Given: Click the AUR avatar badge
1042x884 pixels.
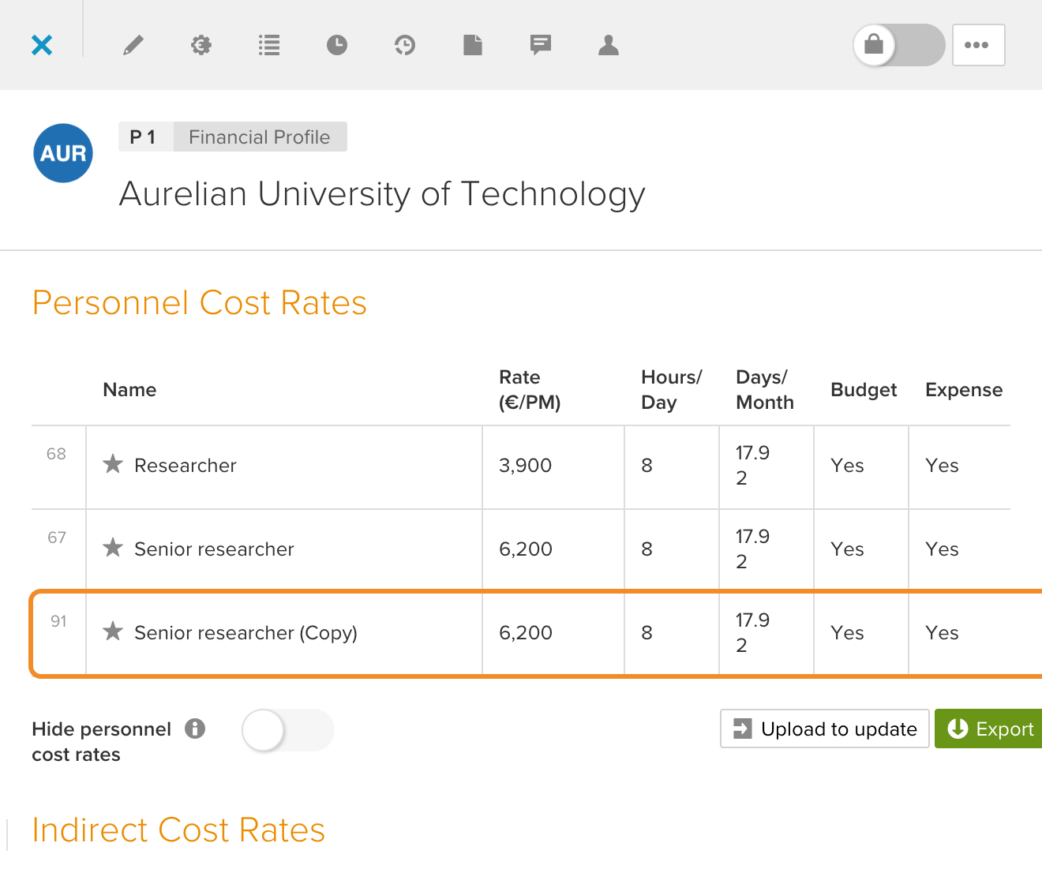Looking at the screenshot, I should point(63,153).
